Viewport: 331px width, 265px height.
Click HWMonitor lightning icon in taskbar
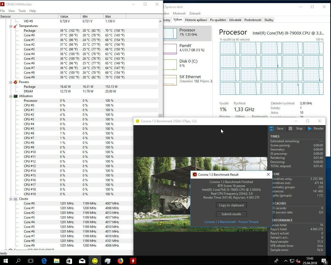pyautogui.click(x=133, y=261)
